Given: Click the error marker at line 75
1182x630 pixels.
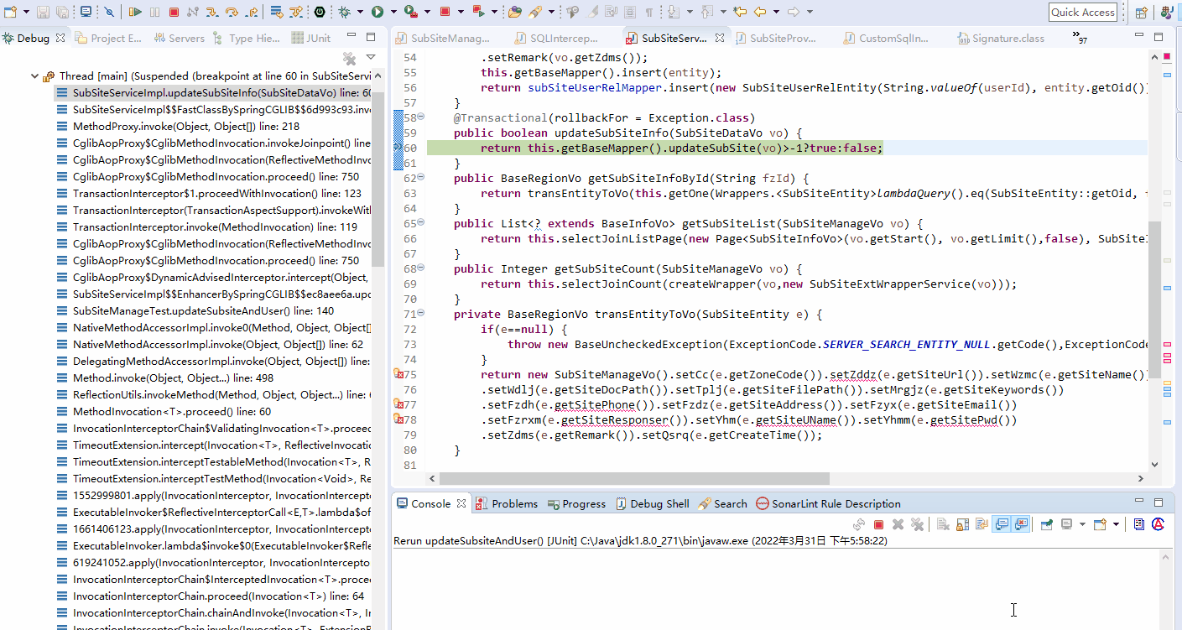Looking at the screenshot, I should pyautogui.click(x=398, y=374).
